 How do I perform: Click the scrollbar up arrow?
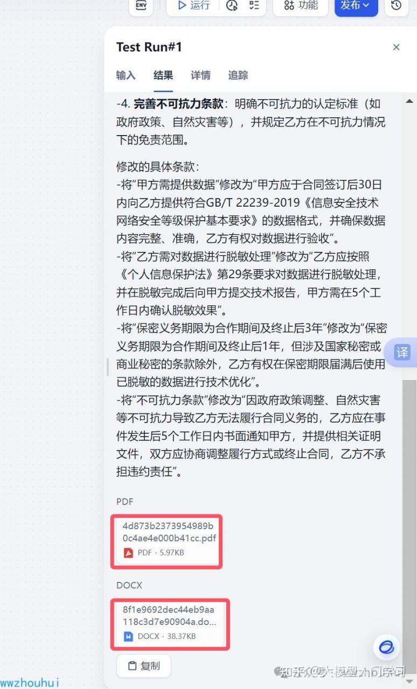[409, 101]
